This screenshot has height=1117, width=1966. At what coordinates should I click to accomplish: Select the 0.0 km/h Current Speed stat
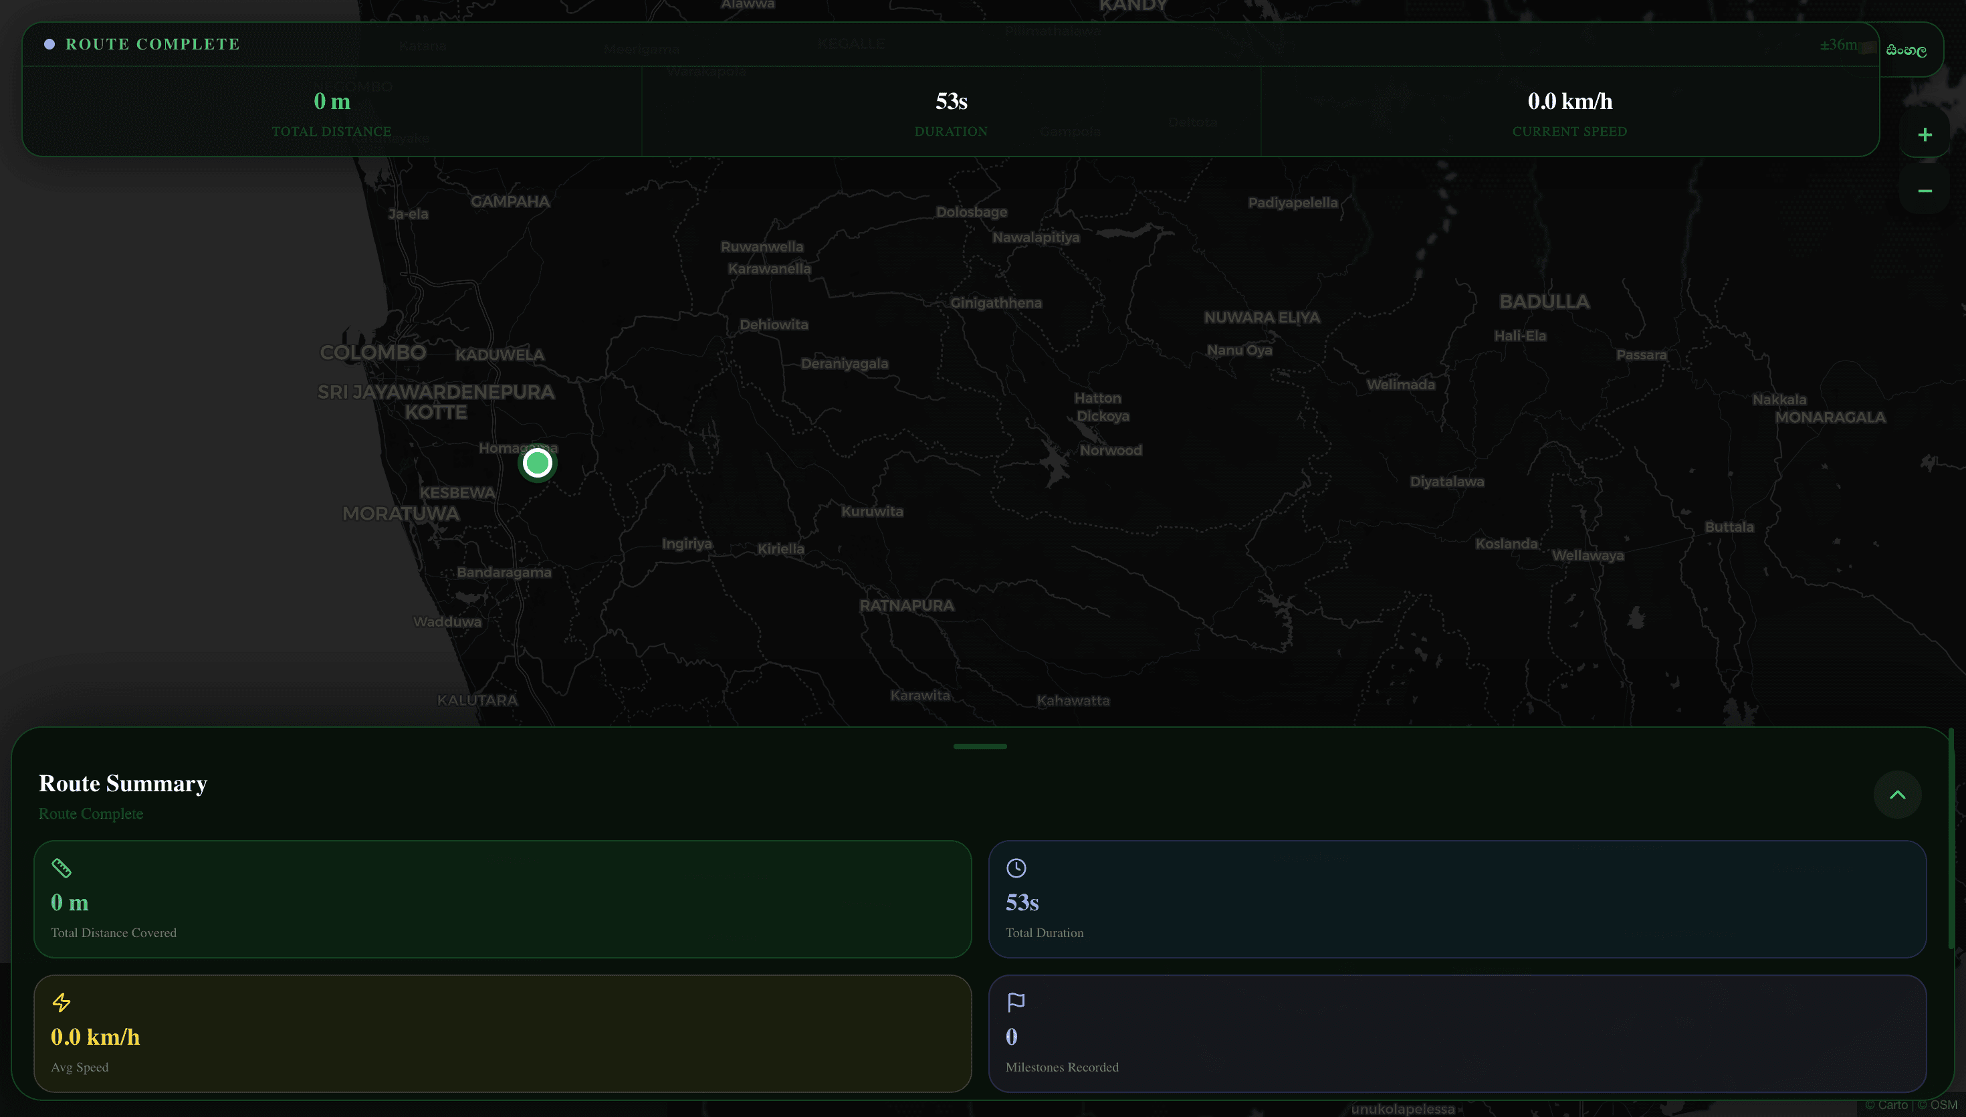1569,112
